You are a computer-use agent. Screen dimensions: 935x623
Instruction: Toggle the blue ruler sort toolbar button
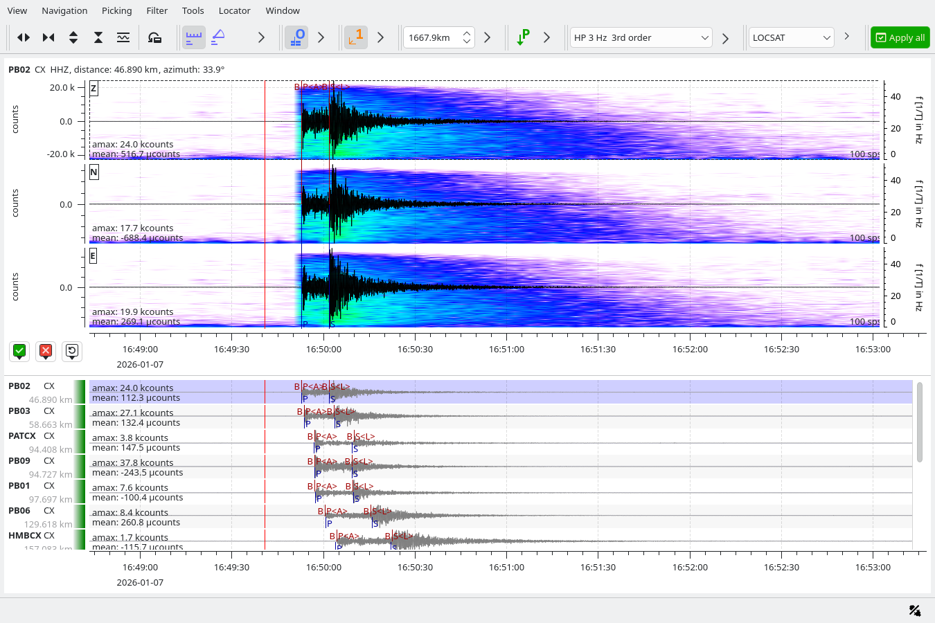[194, 37]
